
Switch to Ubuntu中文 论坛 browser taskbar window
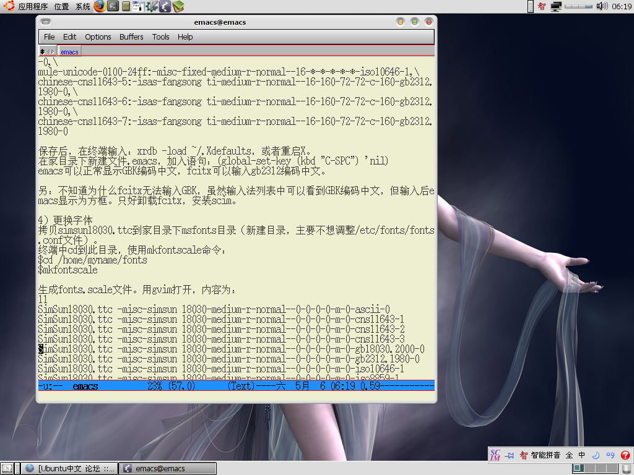coord(69,469)
